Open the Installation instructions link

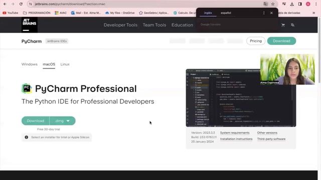236,139
